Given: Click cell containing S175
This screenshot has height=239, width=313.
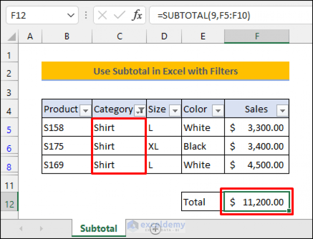Looking at the screenshot, I should tap(67, 146).
